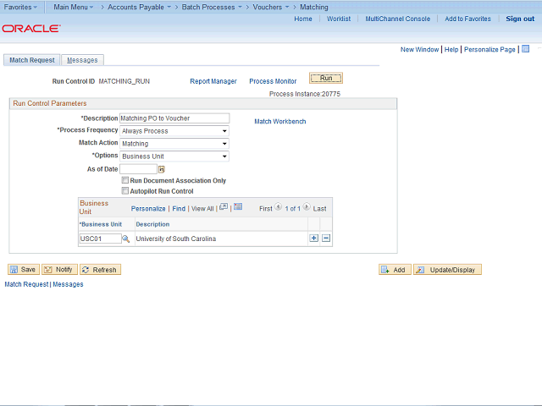542x406 pixels.
Task: Click the Refresh button
Action: pyautogui.click(x=100, y=269)
